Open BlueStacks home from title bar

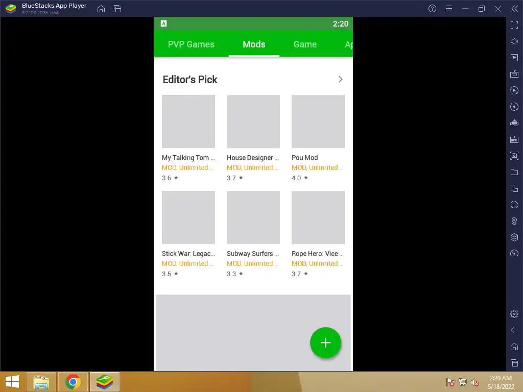click(101, 9)
